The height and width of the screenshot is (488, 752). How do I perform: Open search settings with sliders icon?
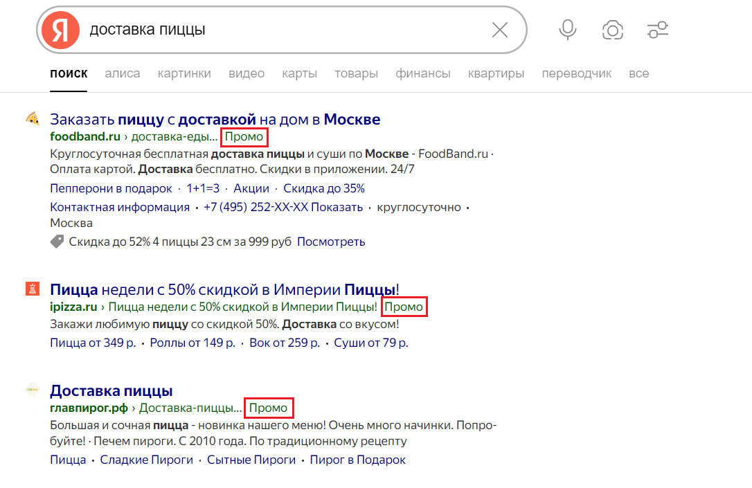657,30
